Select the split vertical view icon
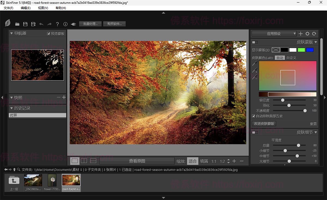Viewport: 327px width, 200px height. pos(84,161)
